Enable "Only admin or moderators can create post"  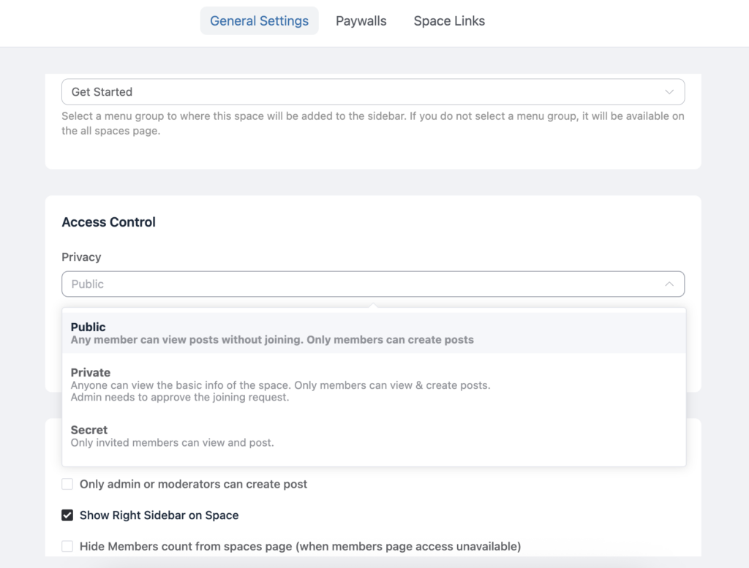click(67, 484)
